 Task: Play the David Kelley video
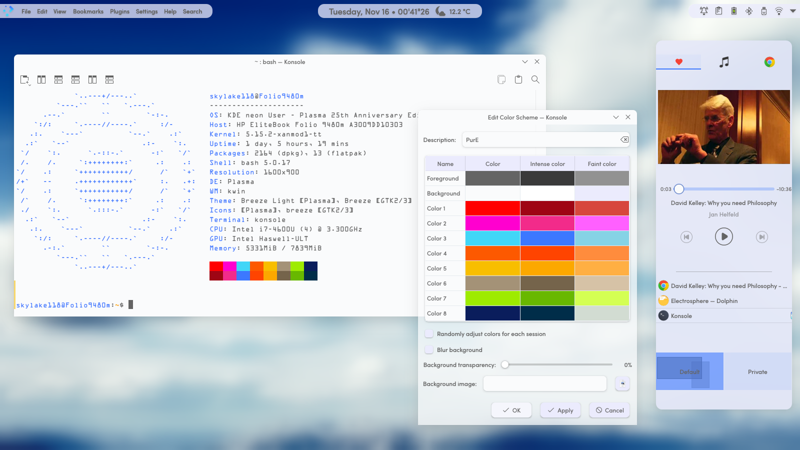tap(724, 236)
